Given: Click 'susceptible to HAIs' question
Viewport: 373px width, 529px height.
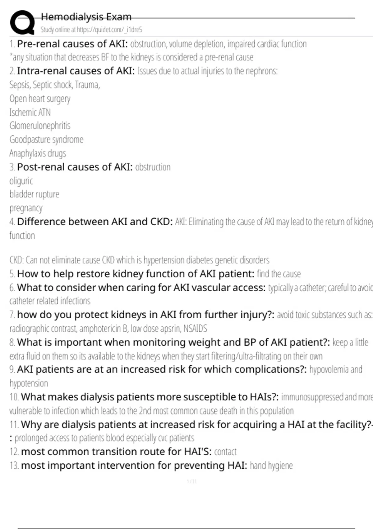Looking at the screenshot, I should point(150,397).
